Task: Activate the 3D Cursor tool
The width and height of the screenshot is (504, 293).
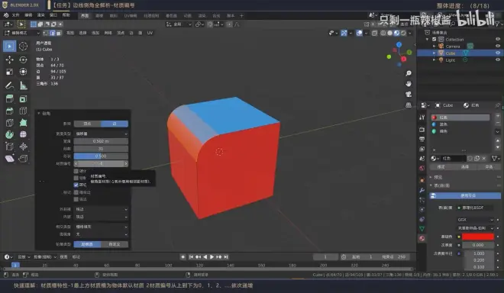Action: (23, 47)
